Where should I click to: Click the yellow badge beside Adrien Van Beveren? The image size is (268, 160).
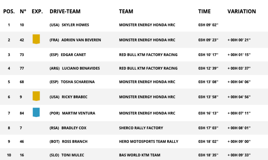click(x=36, y=39)
